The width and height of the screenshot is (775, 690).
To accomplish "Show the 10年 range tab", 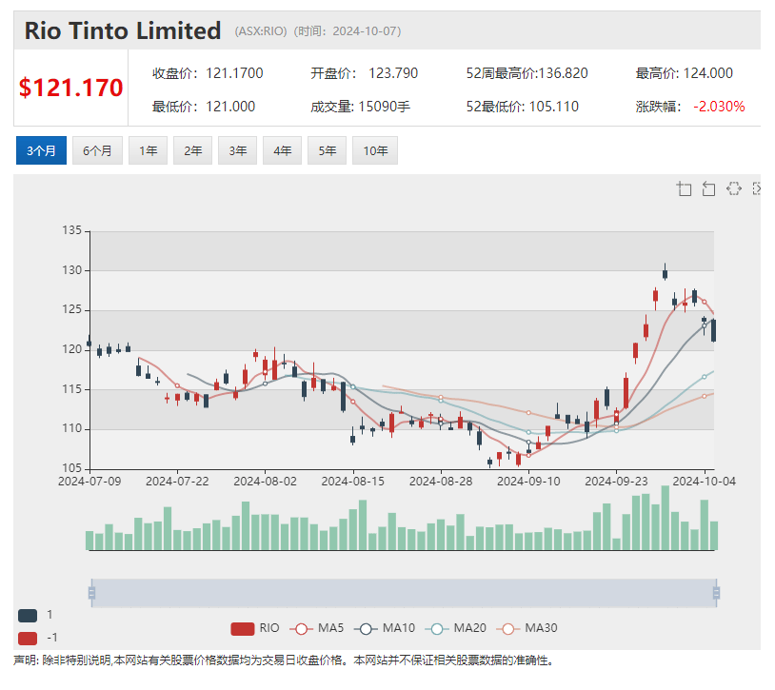I will pyautogui.click(x=375, y=150).
